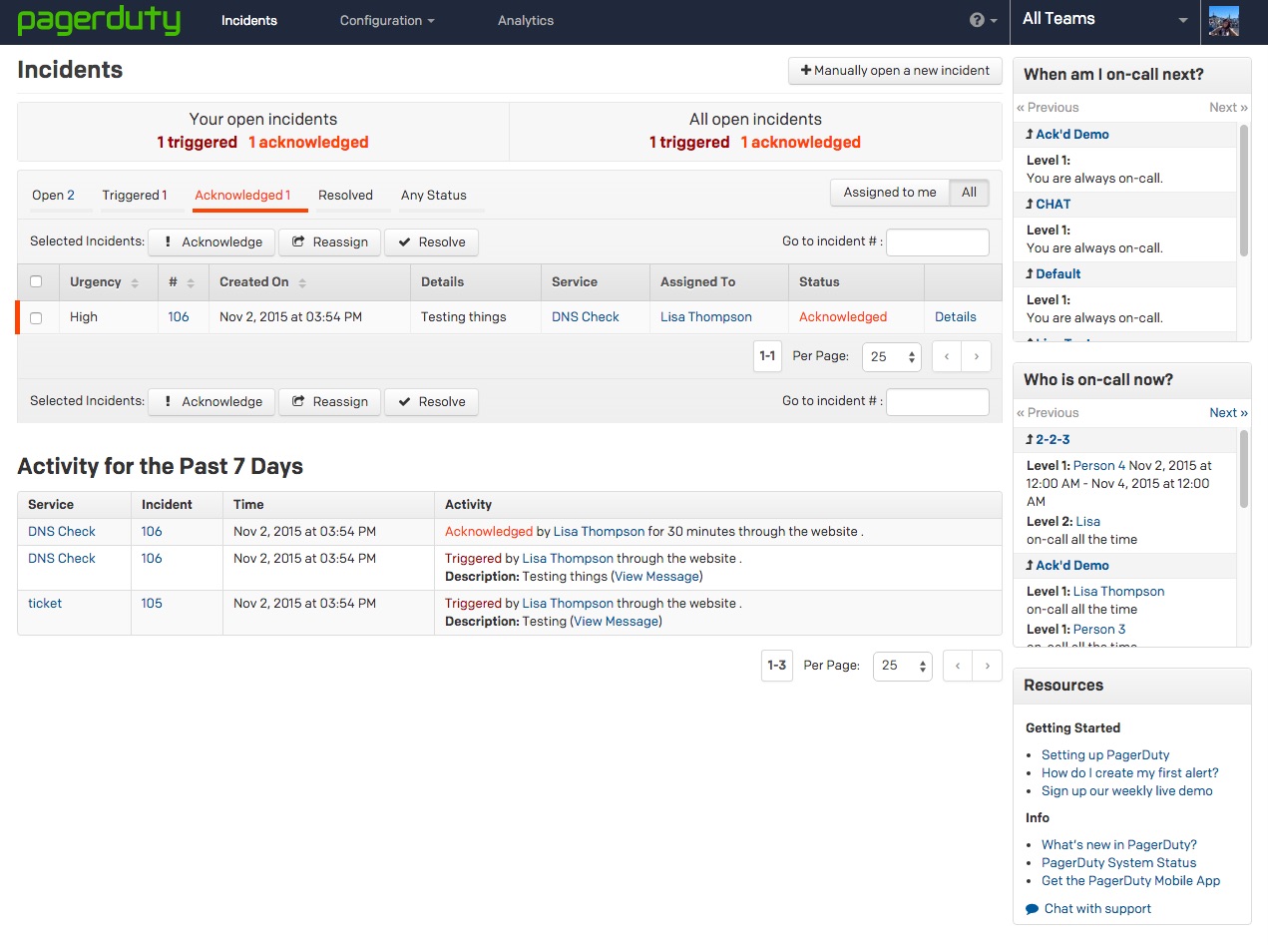This screenshot has width=1268, height=945.
Task: Open the All Teams dropdown
Action: (x=1105, y=20)
